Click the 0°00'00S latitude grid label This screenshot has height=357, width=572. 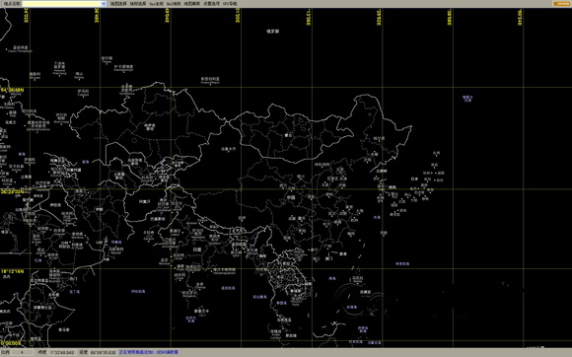point(11,343)
